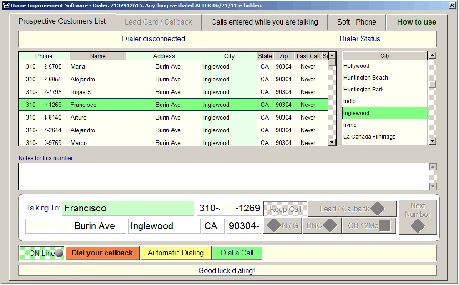The width and height of the screenshot is (459, 285).
Task: Click Dial your callback button
Action: click(x=102, y=253)
